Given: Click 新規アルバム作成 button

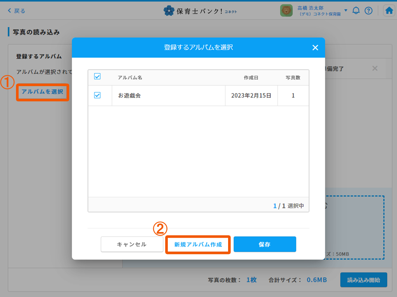Looking at the screenshot, I should click(198, 245).
